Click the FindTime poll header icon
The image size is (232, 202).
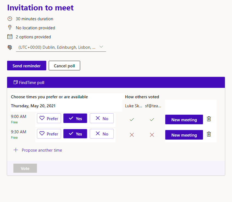tap(16, 82)
